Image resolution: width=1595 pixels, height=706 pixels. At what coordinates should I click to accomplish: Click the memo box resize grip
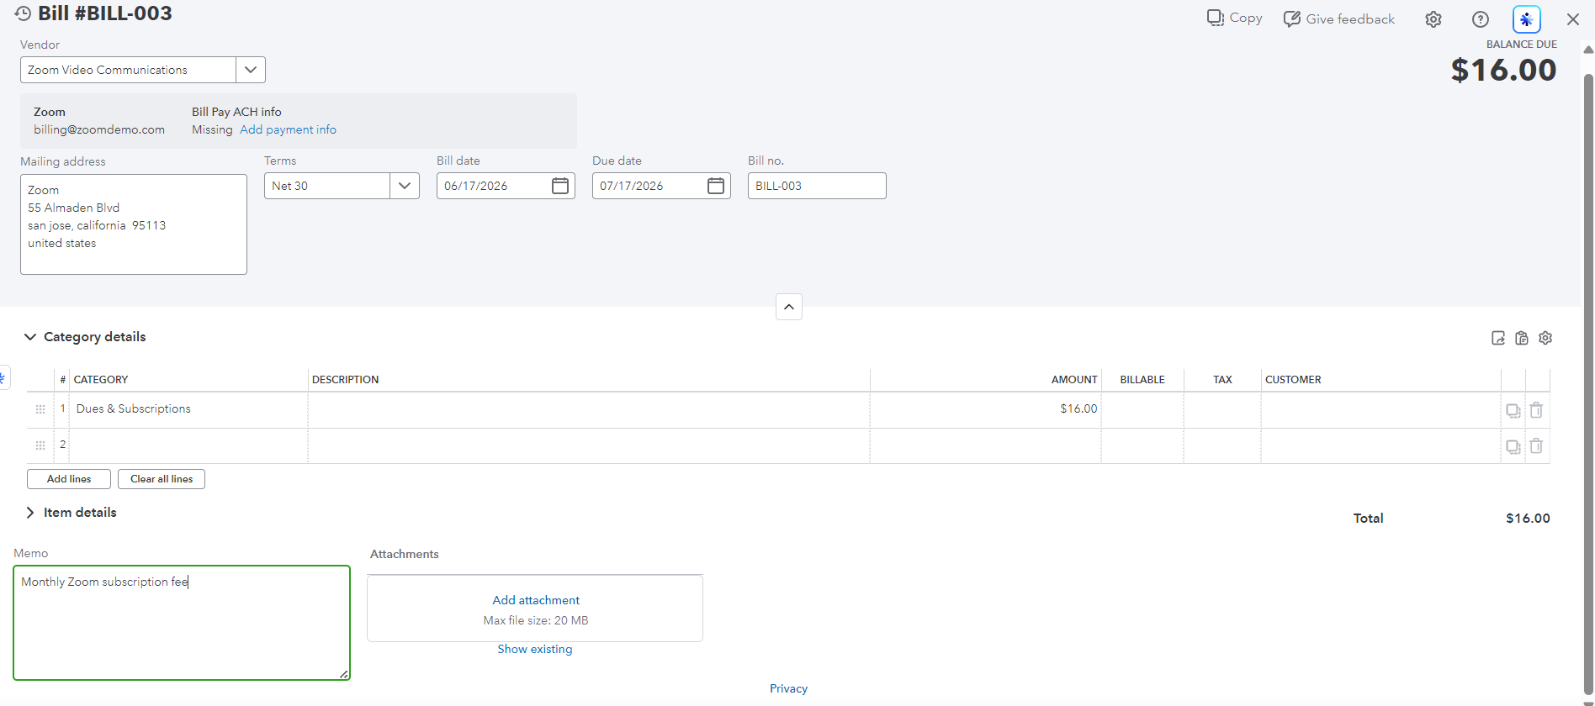point(344,674)
